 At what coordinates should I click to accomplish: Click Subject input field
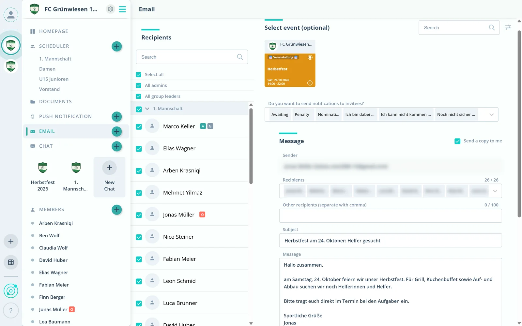click(391, 241)
